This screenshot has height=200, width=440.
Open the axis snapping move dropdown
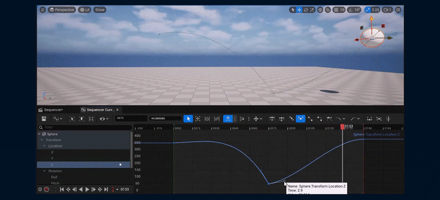pyautogui.click(x=258, y=119)
